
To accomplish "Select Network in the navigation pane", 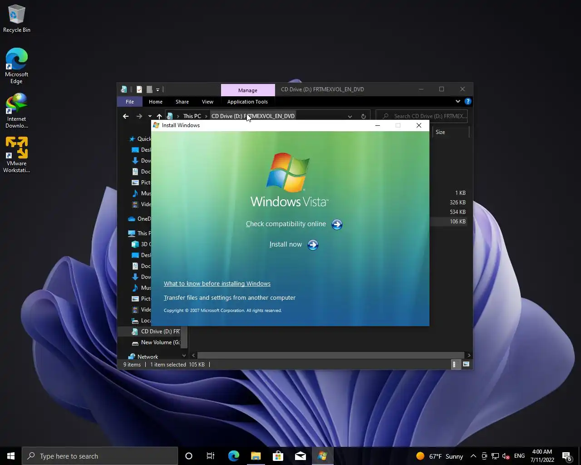I will 143,357.
